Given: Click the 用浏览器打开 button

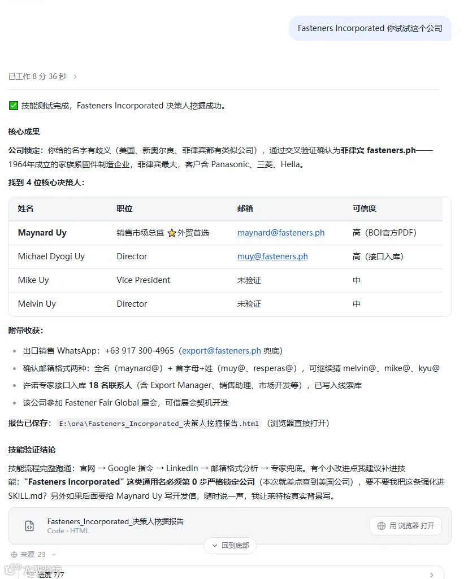Looking at the screenshot, I should (406, 525).
